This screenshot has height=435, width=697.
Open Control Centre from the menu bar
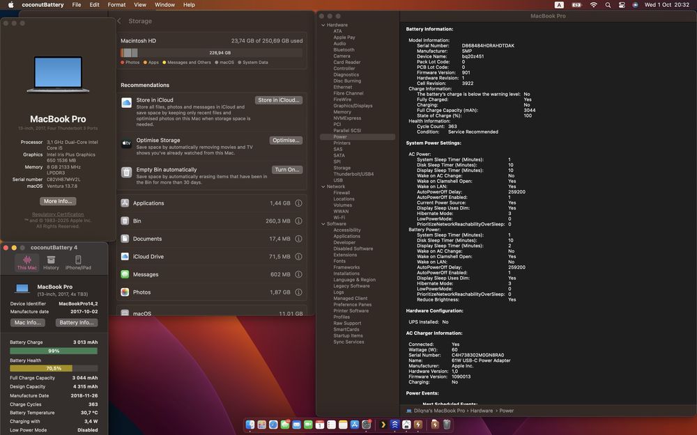622,5
